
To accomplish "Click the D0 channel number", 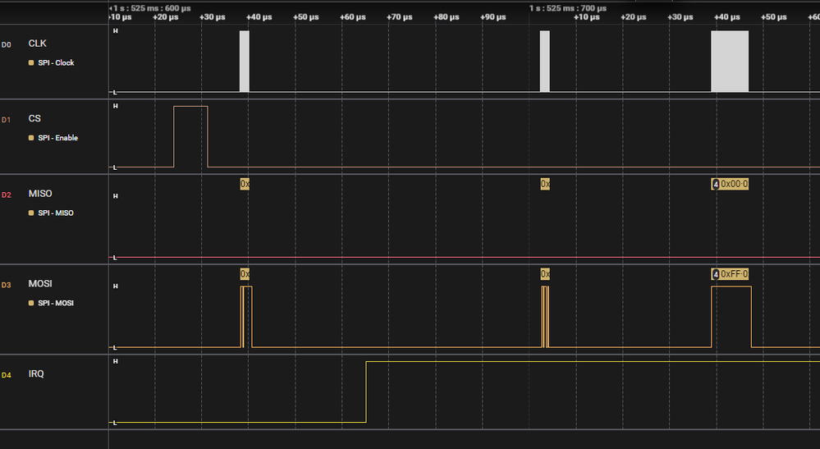I will pyautogui.click(x=7, y=45).
